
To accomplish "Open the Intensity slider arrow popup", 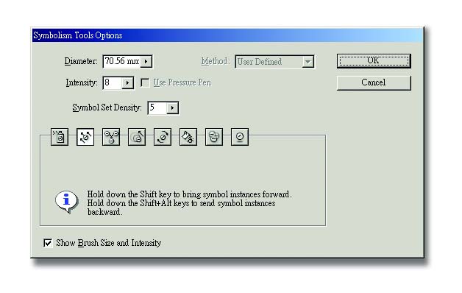I will [127, 83].
